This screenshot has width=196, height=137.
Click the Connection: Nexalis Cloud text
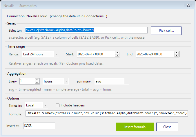(x=27, y=16)
